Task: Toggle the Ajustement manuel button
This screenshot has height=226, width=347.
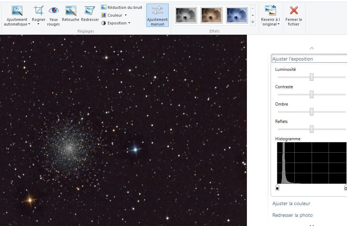Action: (157, 15)
